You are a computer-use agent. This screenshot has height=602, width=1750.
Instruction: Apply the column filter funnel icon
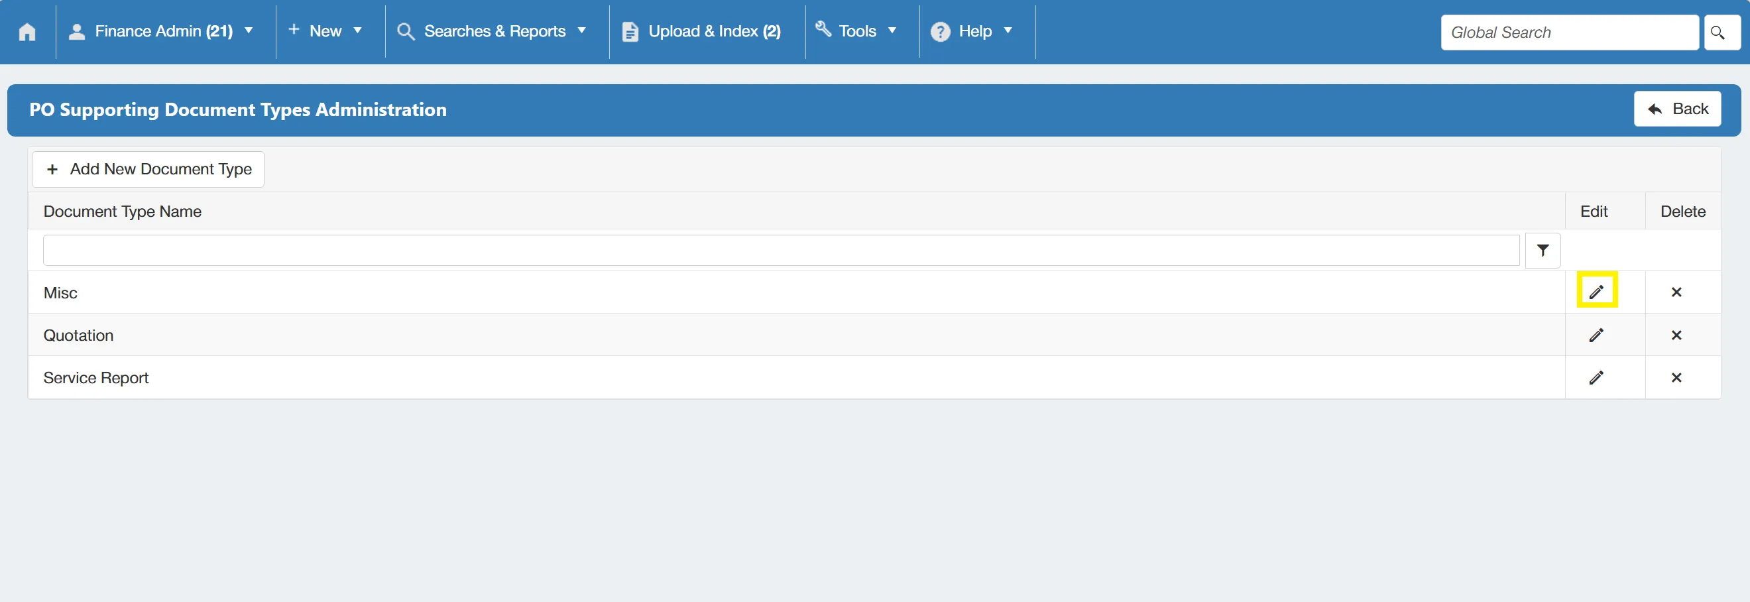[x=1542, y=251]
